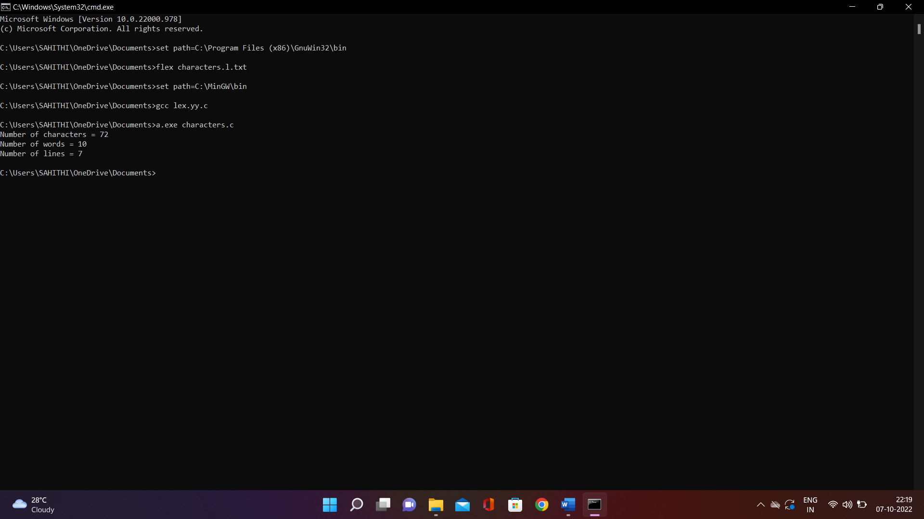Open the Mail app icon
This screenshot has width=924, height=519.
[462, 505]
